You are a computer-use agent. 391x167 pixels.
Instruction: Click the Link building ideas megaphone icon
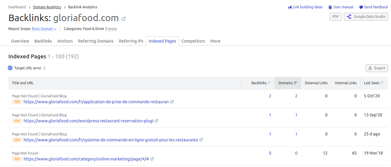coord(290,7)
